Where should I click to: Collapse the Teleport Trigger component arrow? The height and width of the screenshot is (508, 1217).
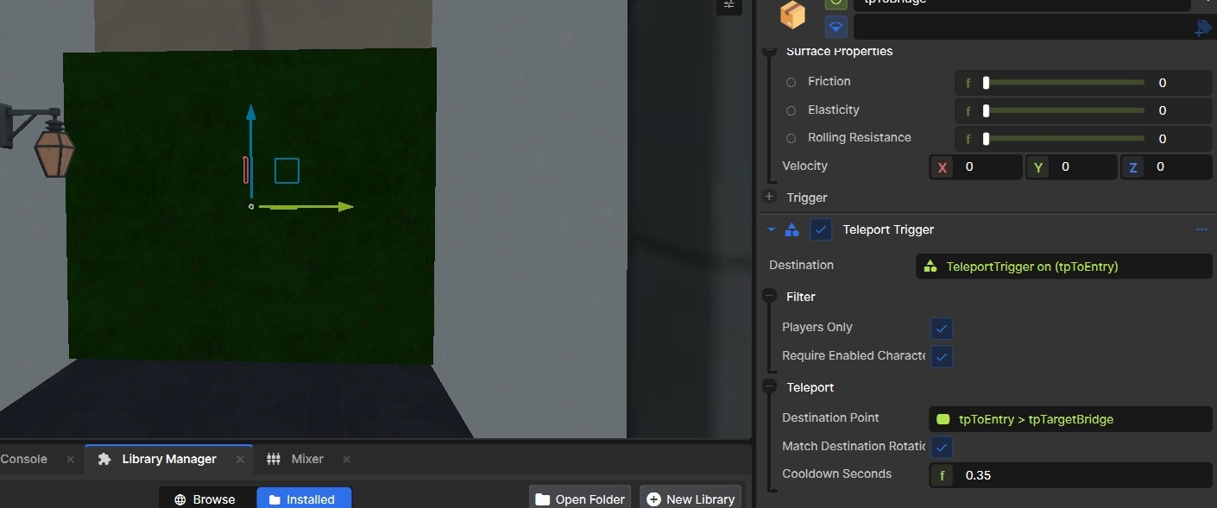pyautogui.click(x=772, y=230)
